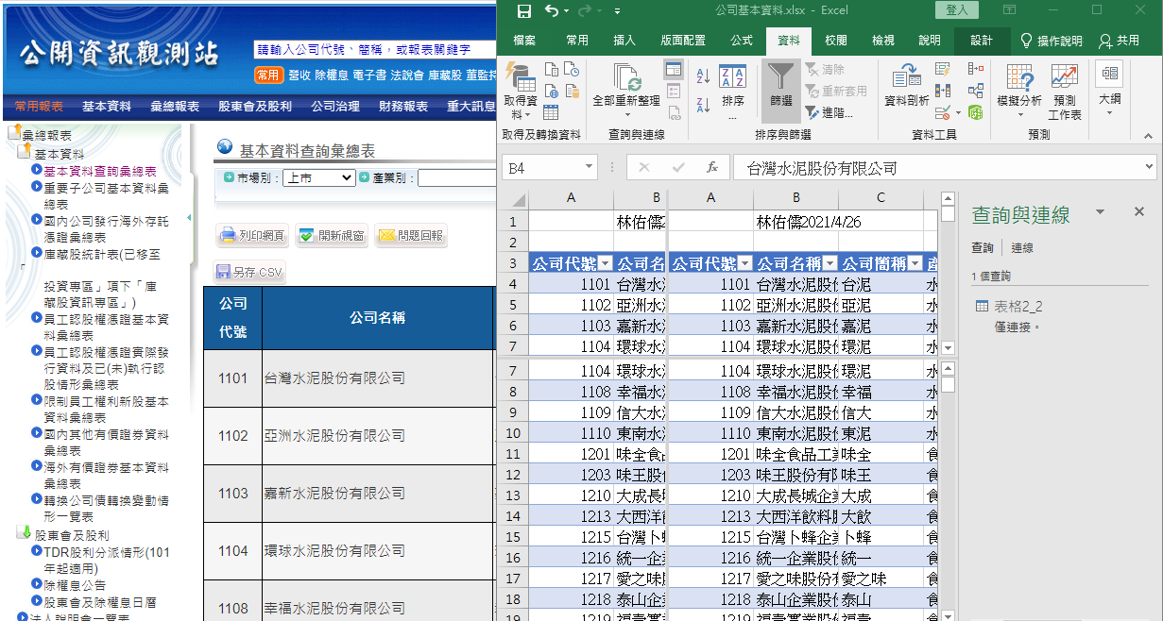
Task: Click sidebar link 基本資料查詢彙總表
Action: (x=100, y=172)
